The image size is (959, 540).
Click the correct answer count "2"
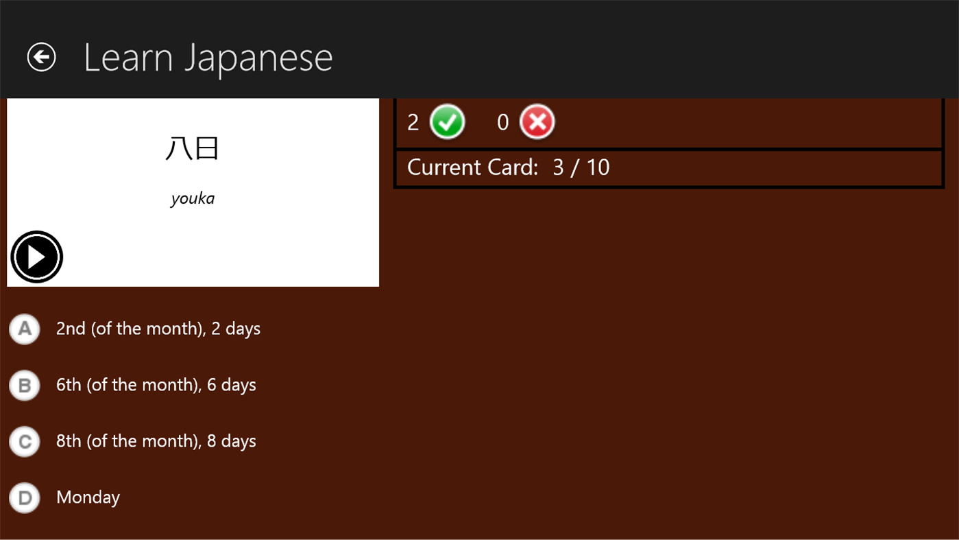[413, 121]
